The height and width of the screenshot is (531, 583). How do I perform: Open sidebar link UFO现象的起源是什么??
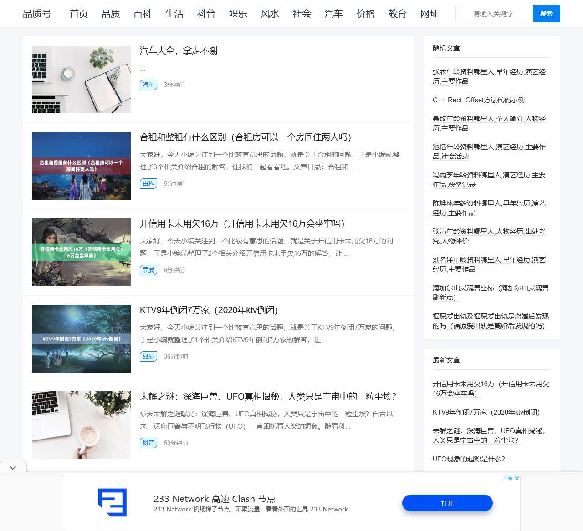click(469, 459)
